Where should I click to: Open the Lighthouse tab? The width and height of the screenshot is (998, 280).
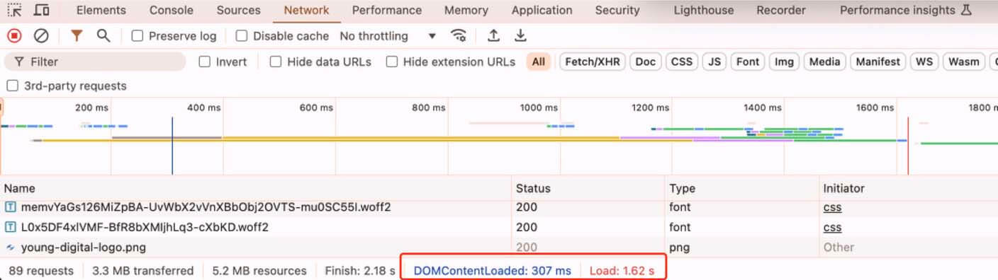(704, 11)
